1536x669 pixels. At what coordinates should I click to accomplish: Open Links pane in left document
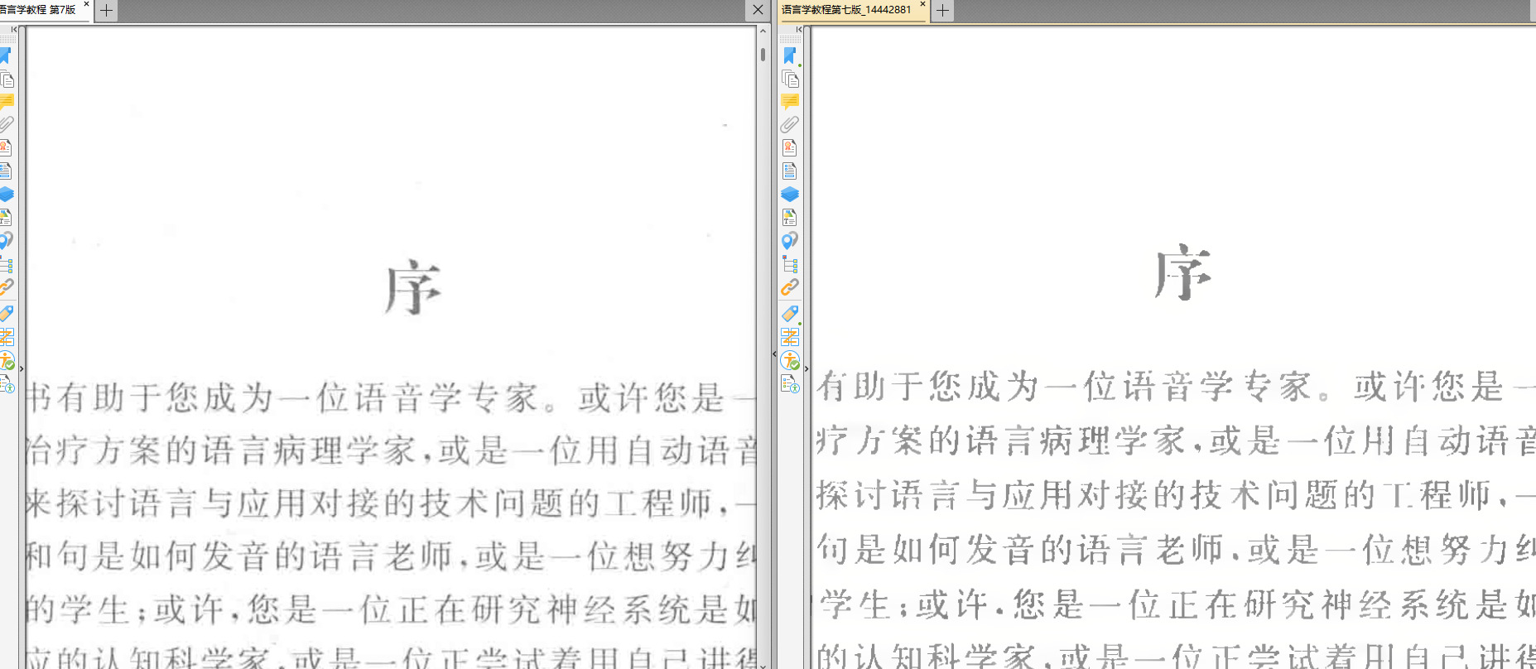coord(6,287)
